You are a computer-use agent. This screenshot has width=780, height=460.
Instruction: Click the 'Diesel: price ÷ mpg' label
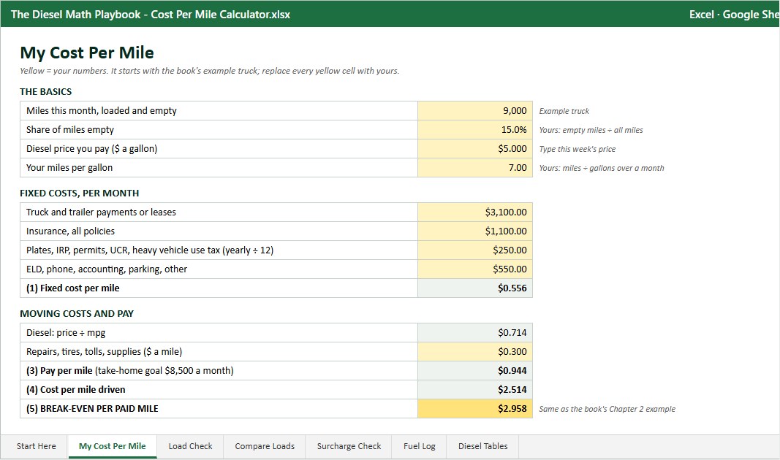tap(66, 333)
